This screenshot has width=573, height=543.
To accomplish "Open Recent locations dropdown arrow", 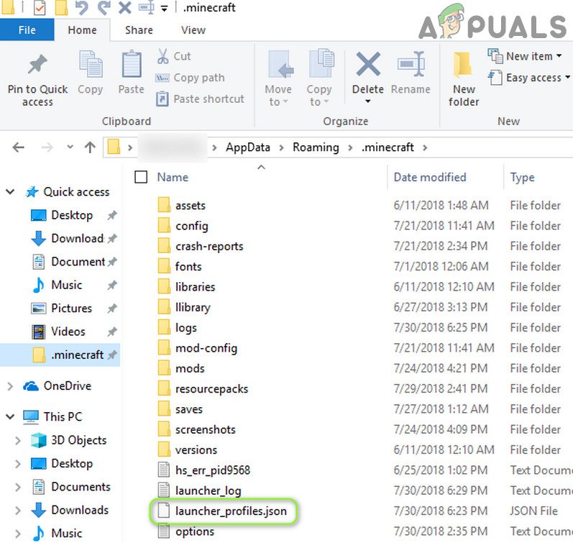I will [70, 147].
